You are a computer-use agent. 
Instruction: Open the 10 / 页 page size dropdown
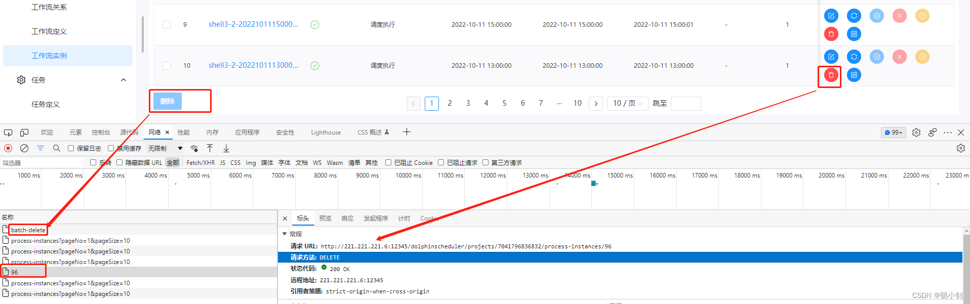628,103
